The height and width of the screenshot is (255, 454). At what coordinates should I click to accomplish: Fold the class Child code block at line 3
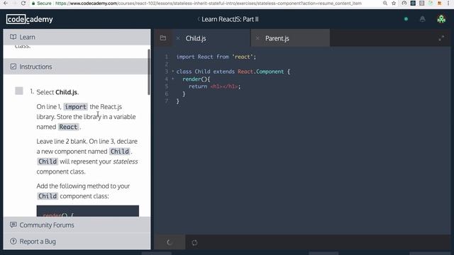[173, 72]
